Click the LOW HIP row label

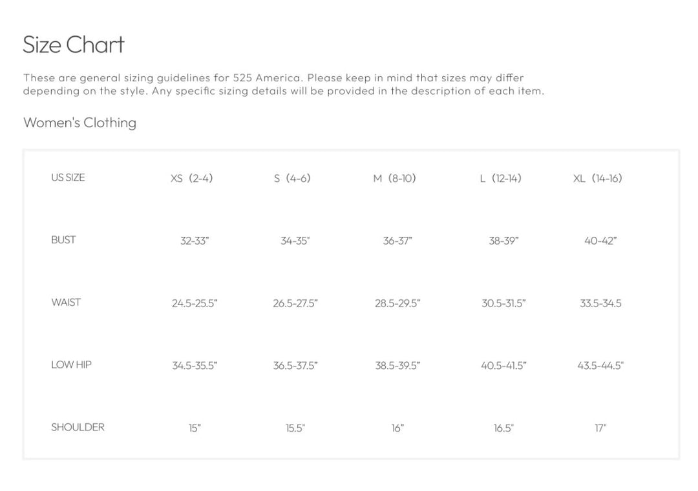pos(71,365)
